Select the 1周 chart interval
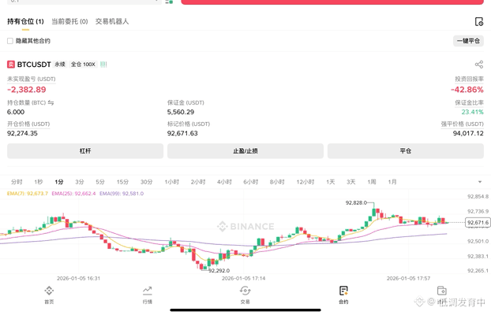 (372, 182)
